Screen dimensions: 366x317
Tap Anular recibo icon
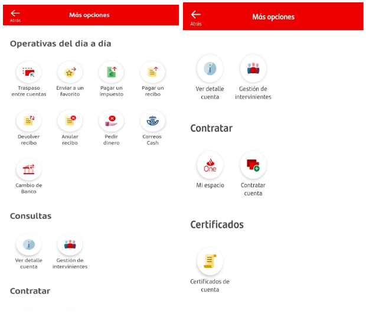(x=70, y=122)
